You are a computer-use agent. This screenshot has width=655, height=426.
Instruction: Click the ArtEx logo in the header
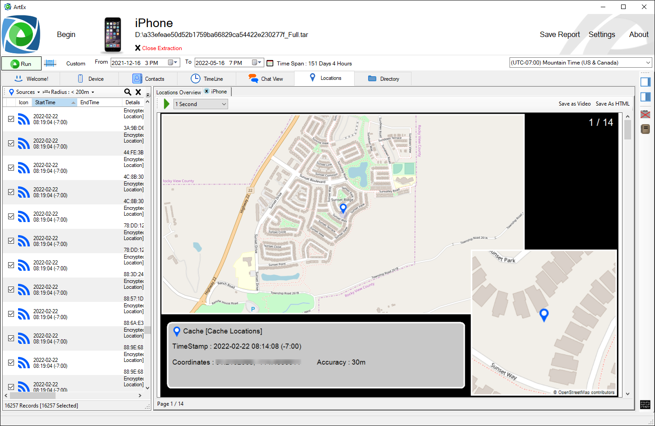coord(21,34)
